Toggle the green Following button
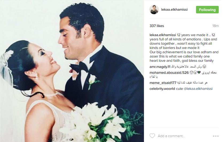Screen dimensions: 223x142 (207, 10)
